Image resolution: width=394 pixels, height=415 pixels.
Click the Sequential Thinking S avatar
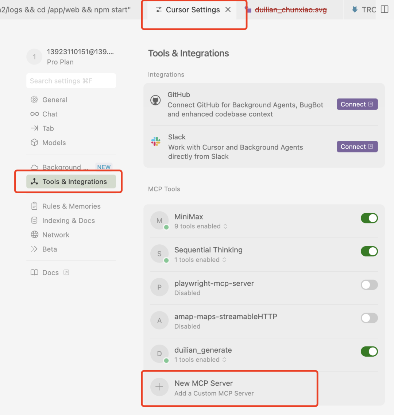(159, 254)
